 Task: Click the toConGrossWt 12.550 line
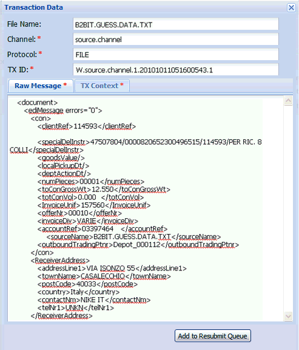tap(104, 190)
